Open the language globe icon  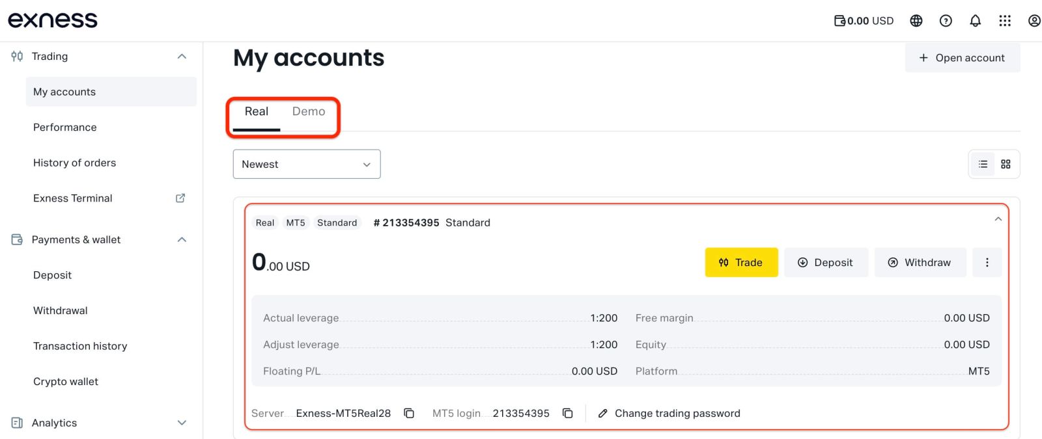[x=916, y=21]
